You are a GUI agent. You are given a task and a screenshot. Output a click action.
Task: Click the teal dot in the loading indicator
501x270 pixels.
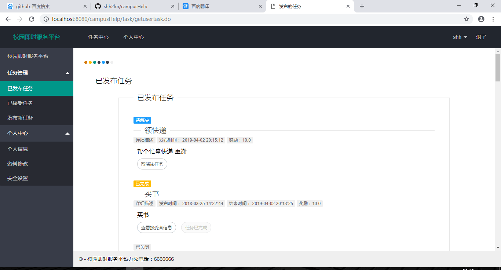pos(94,62)
